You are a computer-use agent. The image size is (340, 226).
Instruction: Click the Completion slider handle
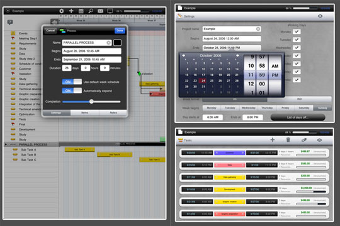coord(91,102)
